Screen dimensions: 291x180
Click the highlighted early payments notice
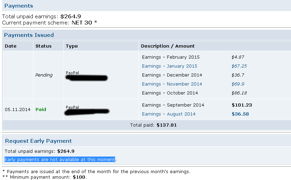60,159
